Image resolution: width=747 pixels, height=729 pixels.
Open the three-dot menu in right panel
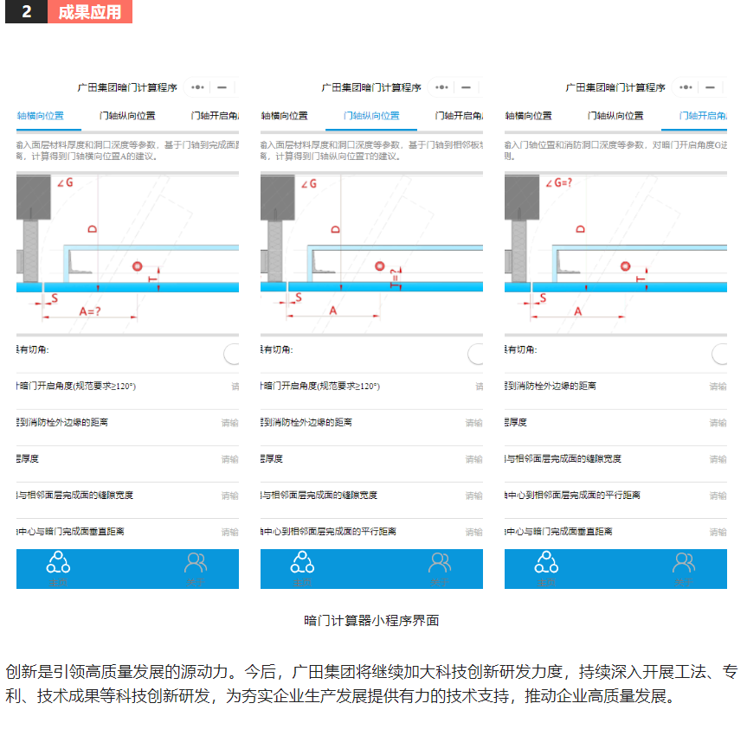pos(686,87)
